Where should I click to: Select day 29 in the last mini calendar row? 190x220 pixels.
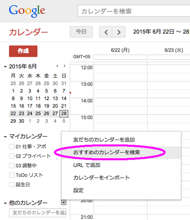pos(13,121)
